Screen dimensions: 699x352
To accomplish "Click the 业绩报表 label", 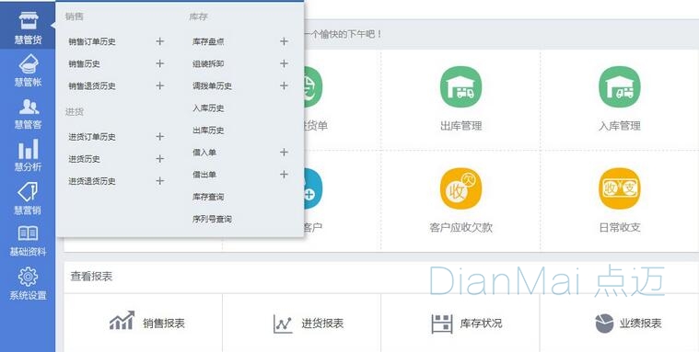I will click(641, 324).
